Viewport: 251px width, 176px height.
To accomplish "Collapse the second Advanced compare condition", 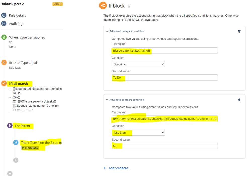I will pyautogui.click(x=107, y=100).
